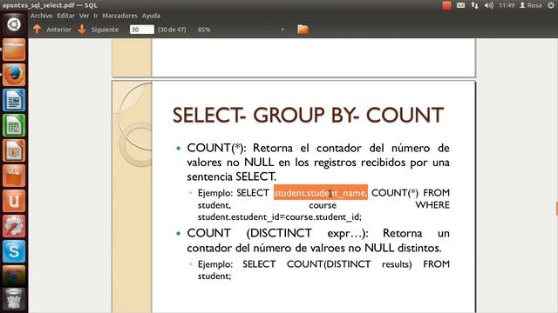Open the Ubuntu Dash home icon
558x313 pixels.
[14, 24]
